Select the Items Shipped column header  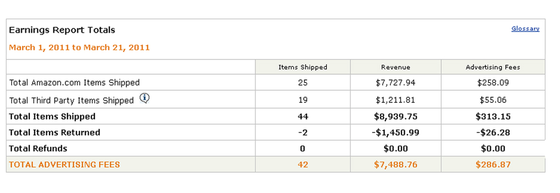(x=303, y=67)
